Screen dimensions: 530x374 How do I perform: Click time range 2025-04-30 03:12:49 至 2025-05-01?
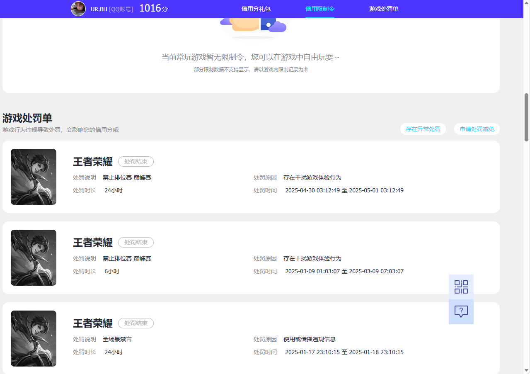tap(344, 190)
